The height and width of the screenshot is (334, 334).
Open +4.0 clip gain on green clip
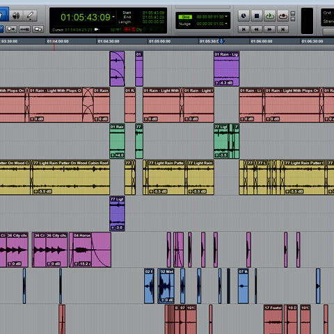pos(118,155)
